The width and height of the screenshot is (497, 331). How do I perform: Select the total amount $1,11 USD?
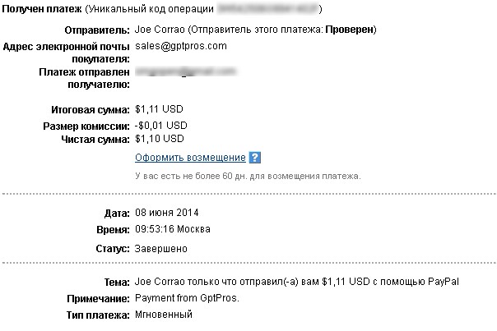159,108
